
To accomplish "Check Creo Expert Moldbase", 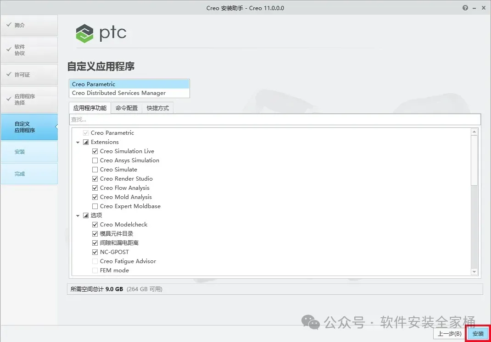I will pyautogui.click(x=95, y=206).
